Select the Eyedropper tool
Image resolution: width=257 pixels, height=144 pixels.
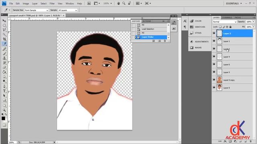click(4, 44)
